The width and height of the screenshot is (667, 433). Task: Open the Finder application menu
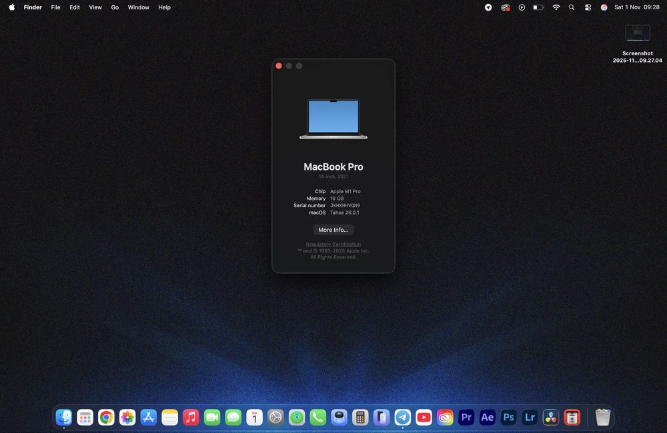(33, 7)
